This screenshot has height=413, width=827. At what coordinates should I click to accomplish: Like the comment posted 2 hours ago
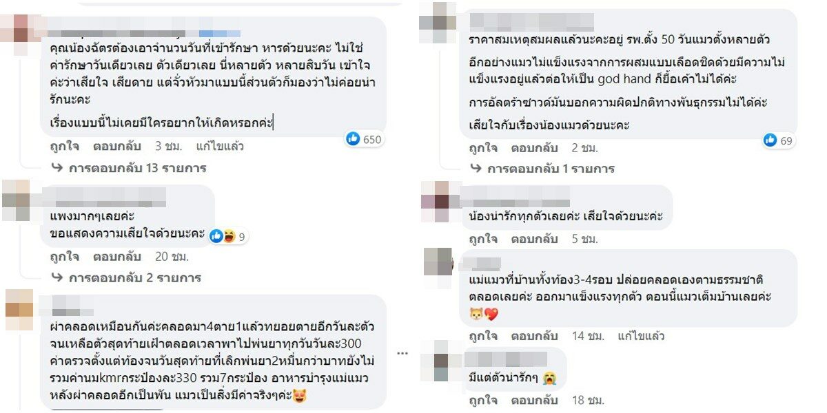[483, 147]
